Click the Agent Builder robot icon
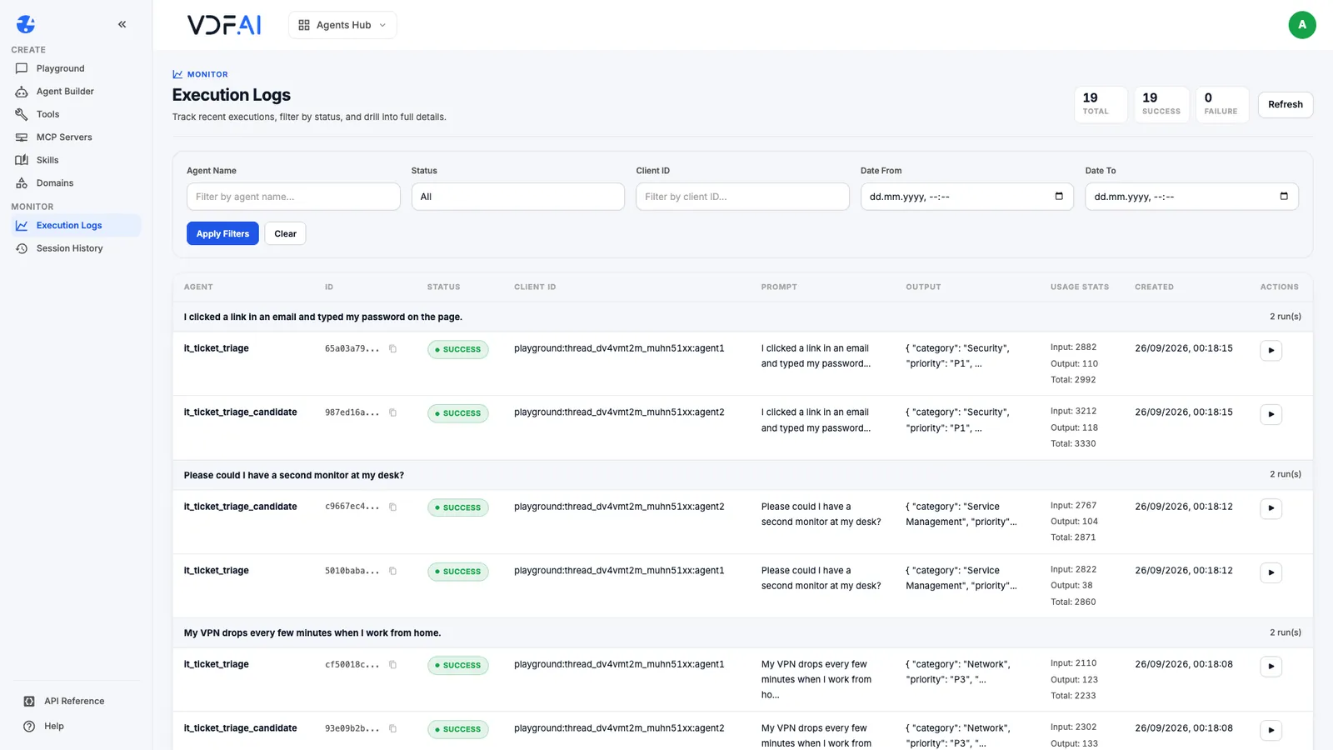The width and height of the screenshot is (1333, 750). pyautogui.click(x=22, y=92)
